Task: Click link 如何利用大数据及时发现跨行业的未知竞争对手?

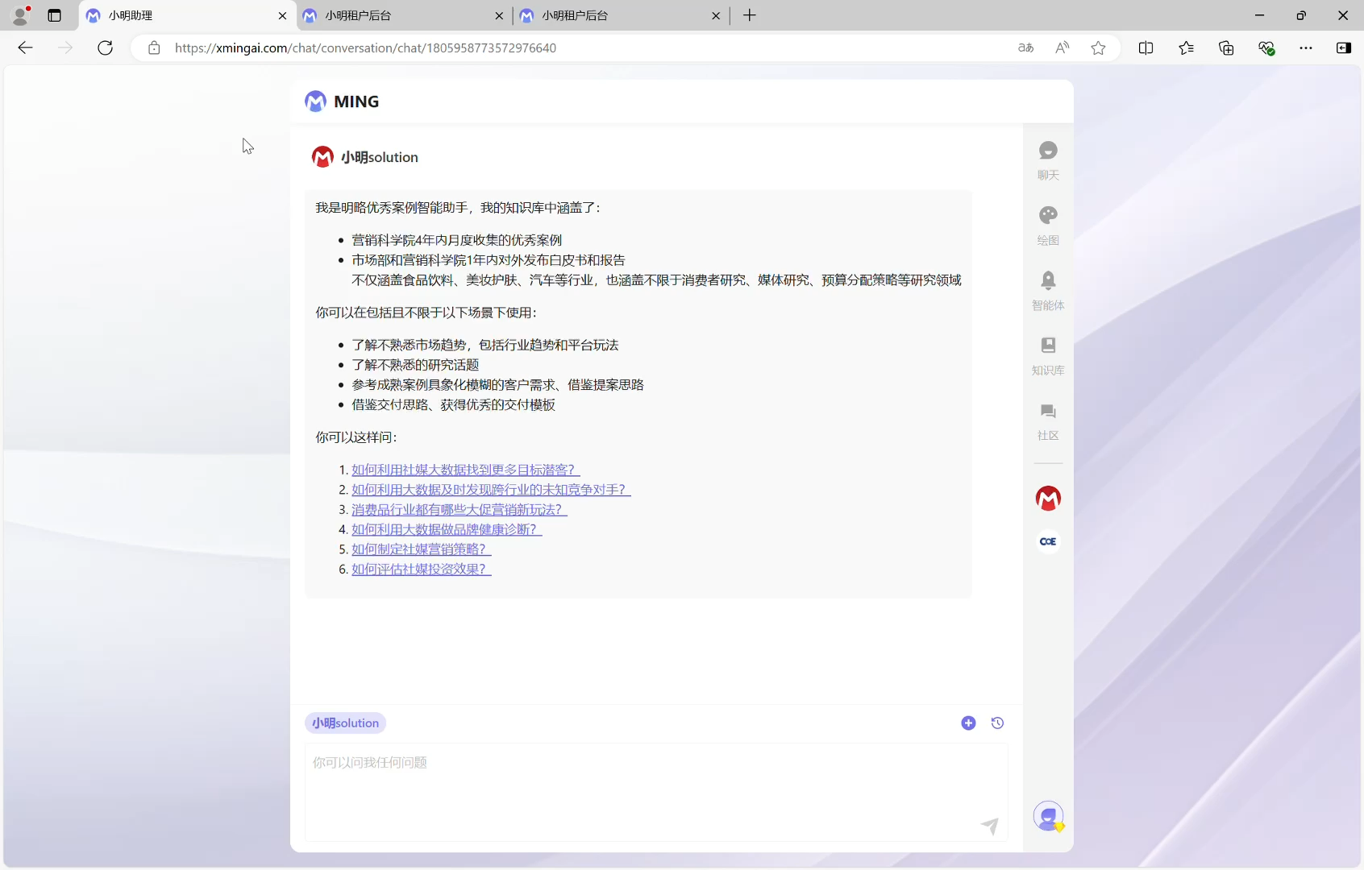Action: click(491, 490)
